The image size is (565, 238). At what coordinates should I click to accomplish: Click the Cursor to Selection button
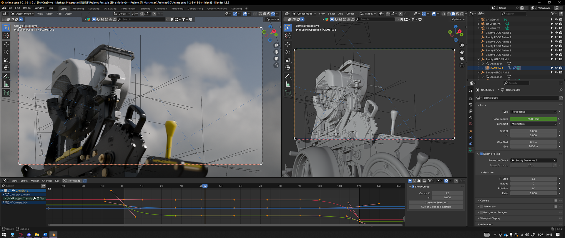tap(436, 202)
